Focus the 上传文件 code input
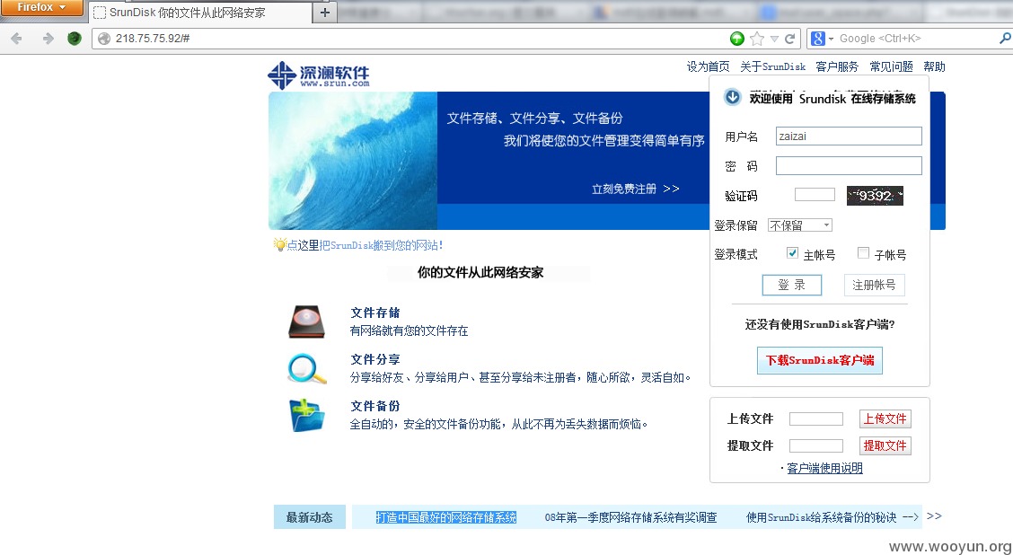1013x555 pixels. 816,418
